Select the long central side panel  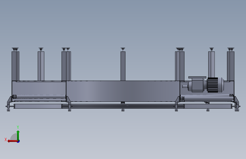pos(123,91)
